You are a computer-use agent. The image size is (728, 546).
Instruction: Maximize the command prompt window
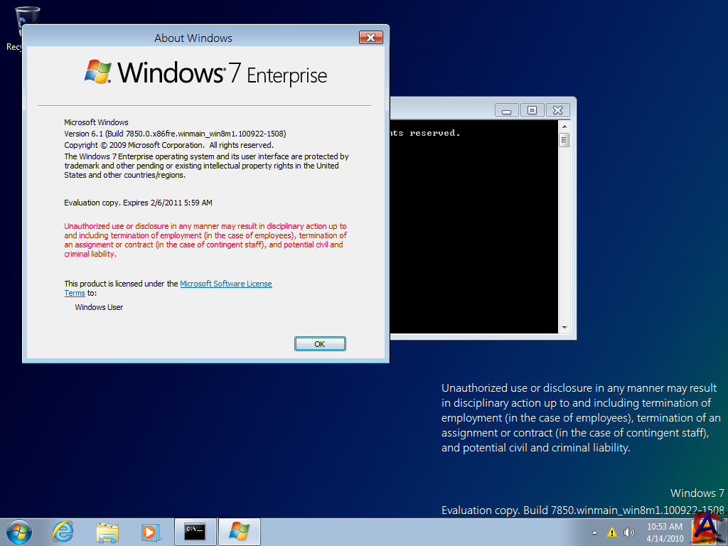(532, 110)
